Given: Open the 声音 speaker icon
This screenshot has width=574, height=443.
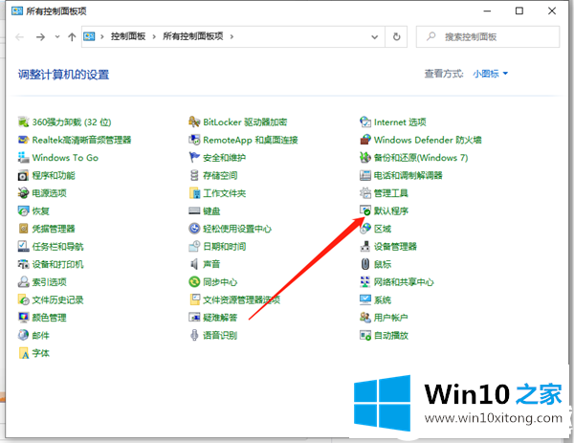Looking at the screenshot, I should click(x=194, y=264).
